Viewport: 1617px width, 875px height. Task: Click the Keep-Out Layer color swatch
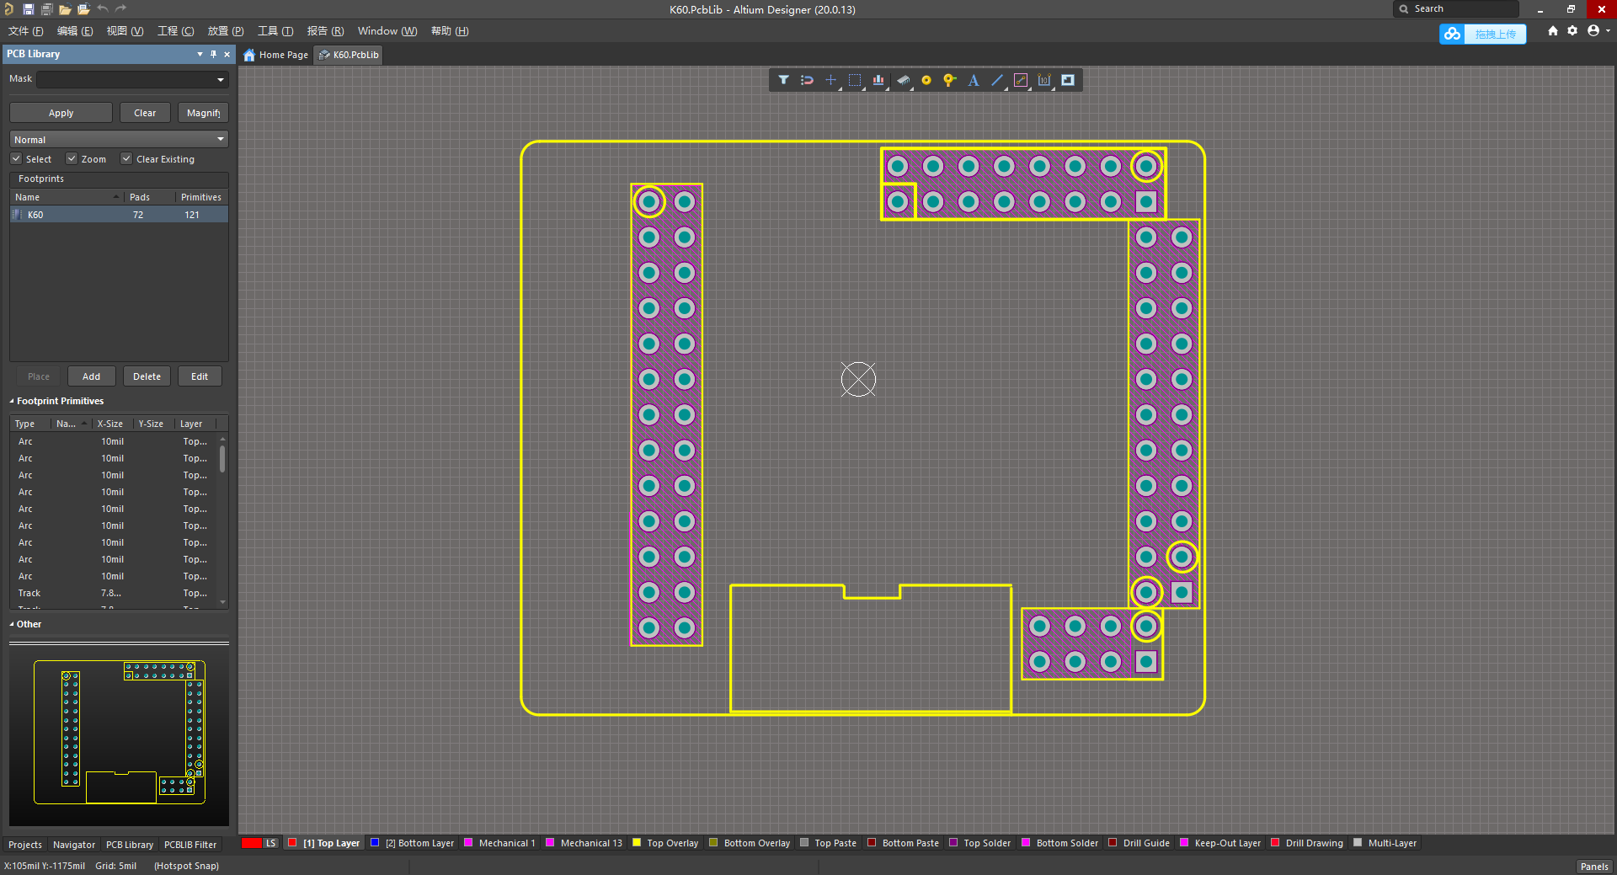(1184, 842)
